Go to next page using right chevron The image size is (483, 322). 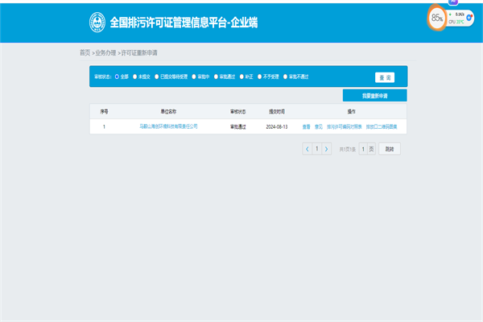pos(326,149)
